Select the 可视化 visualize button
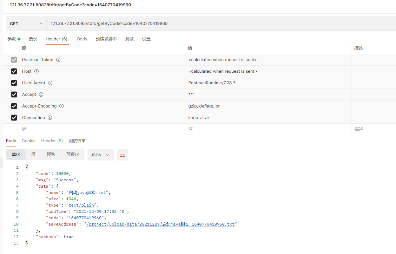The height and width of the screenshot is (254, 396). (73, 155)
